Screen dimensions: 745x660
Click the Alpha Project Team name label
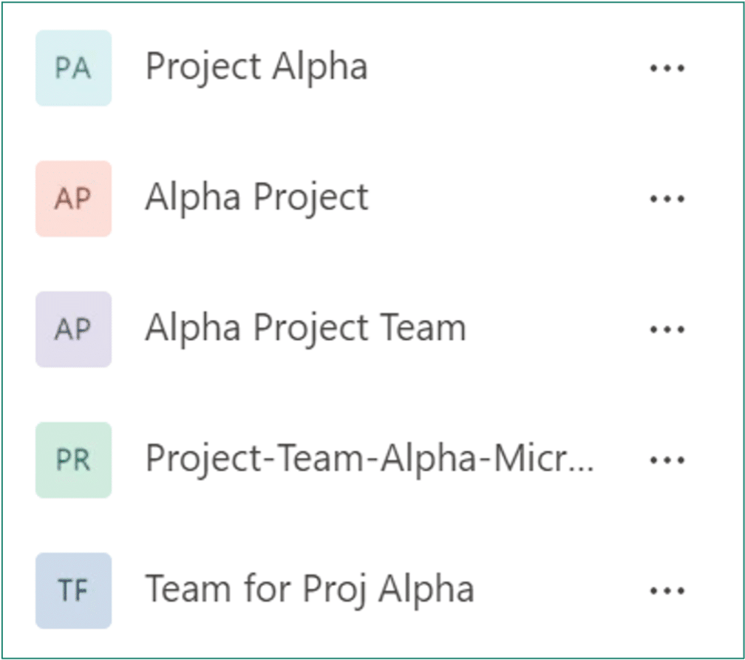click(x=305, y=328)
